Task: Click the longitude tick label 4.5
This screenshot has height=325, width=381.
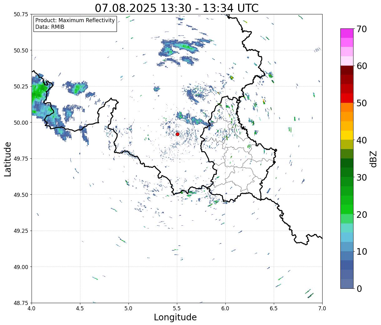Action: click(80, 308)
